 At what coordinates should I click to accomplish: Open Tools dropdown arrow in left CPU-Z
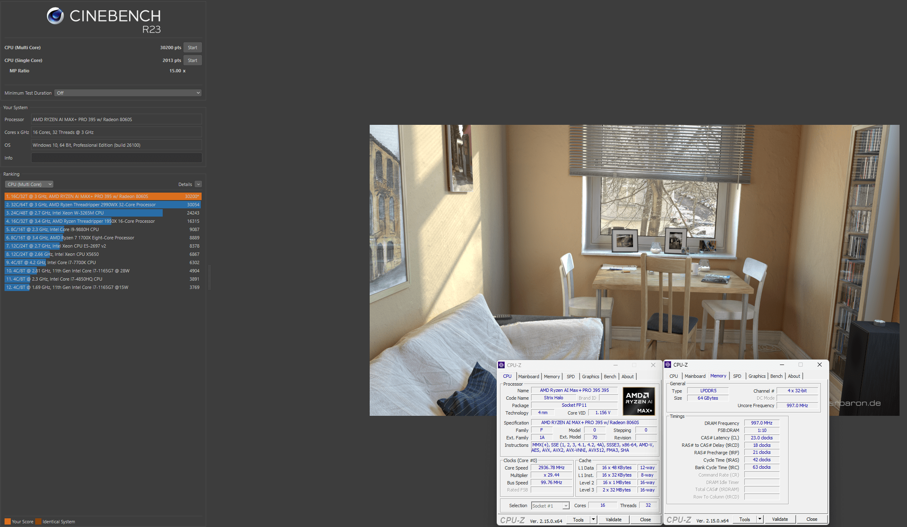click(593, 520)
